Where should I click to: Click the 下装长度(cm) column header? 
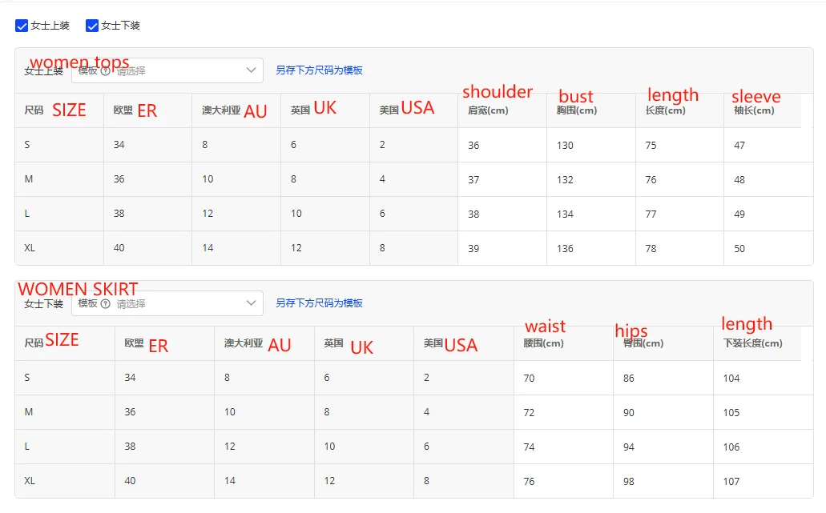pos(752,343)
